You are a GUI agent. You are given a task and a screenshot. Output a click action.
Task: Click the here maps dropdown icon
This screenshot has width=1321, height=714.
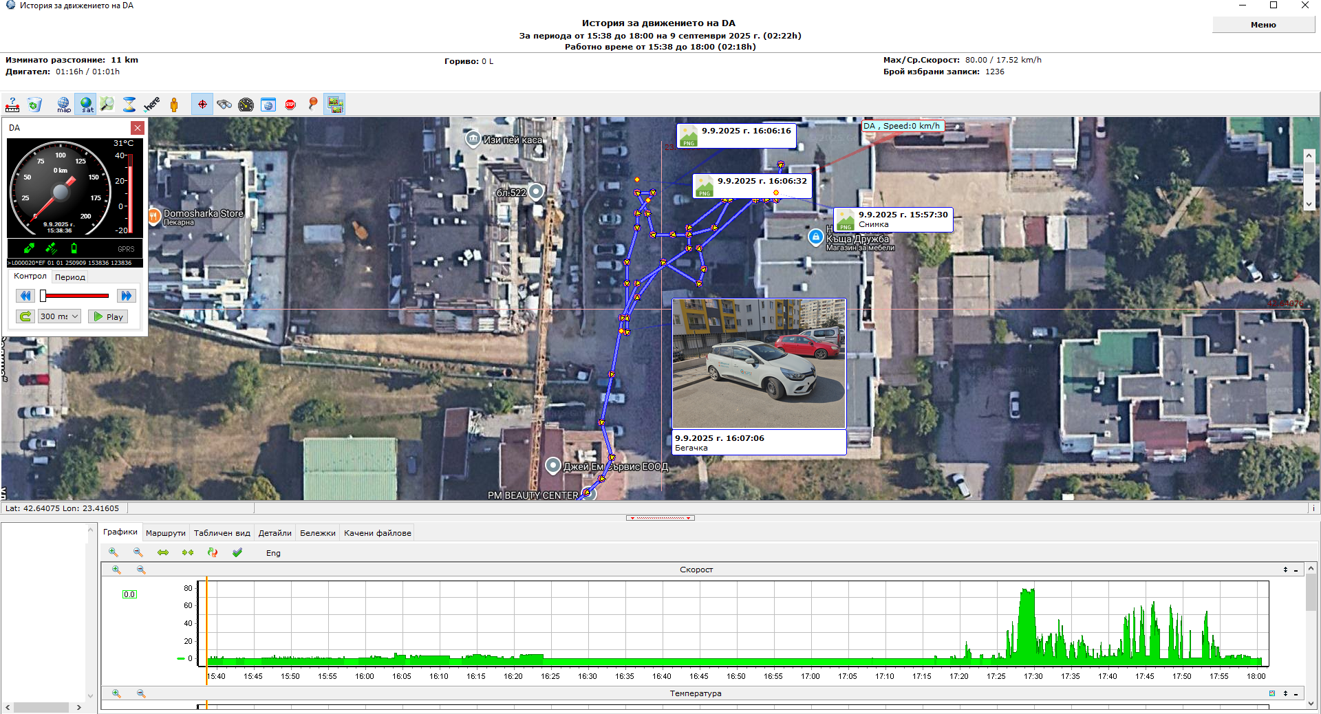tap(151, 105)
